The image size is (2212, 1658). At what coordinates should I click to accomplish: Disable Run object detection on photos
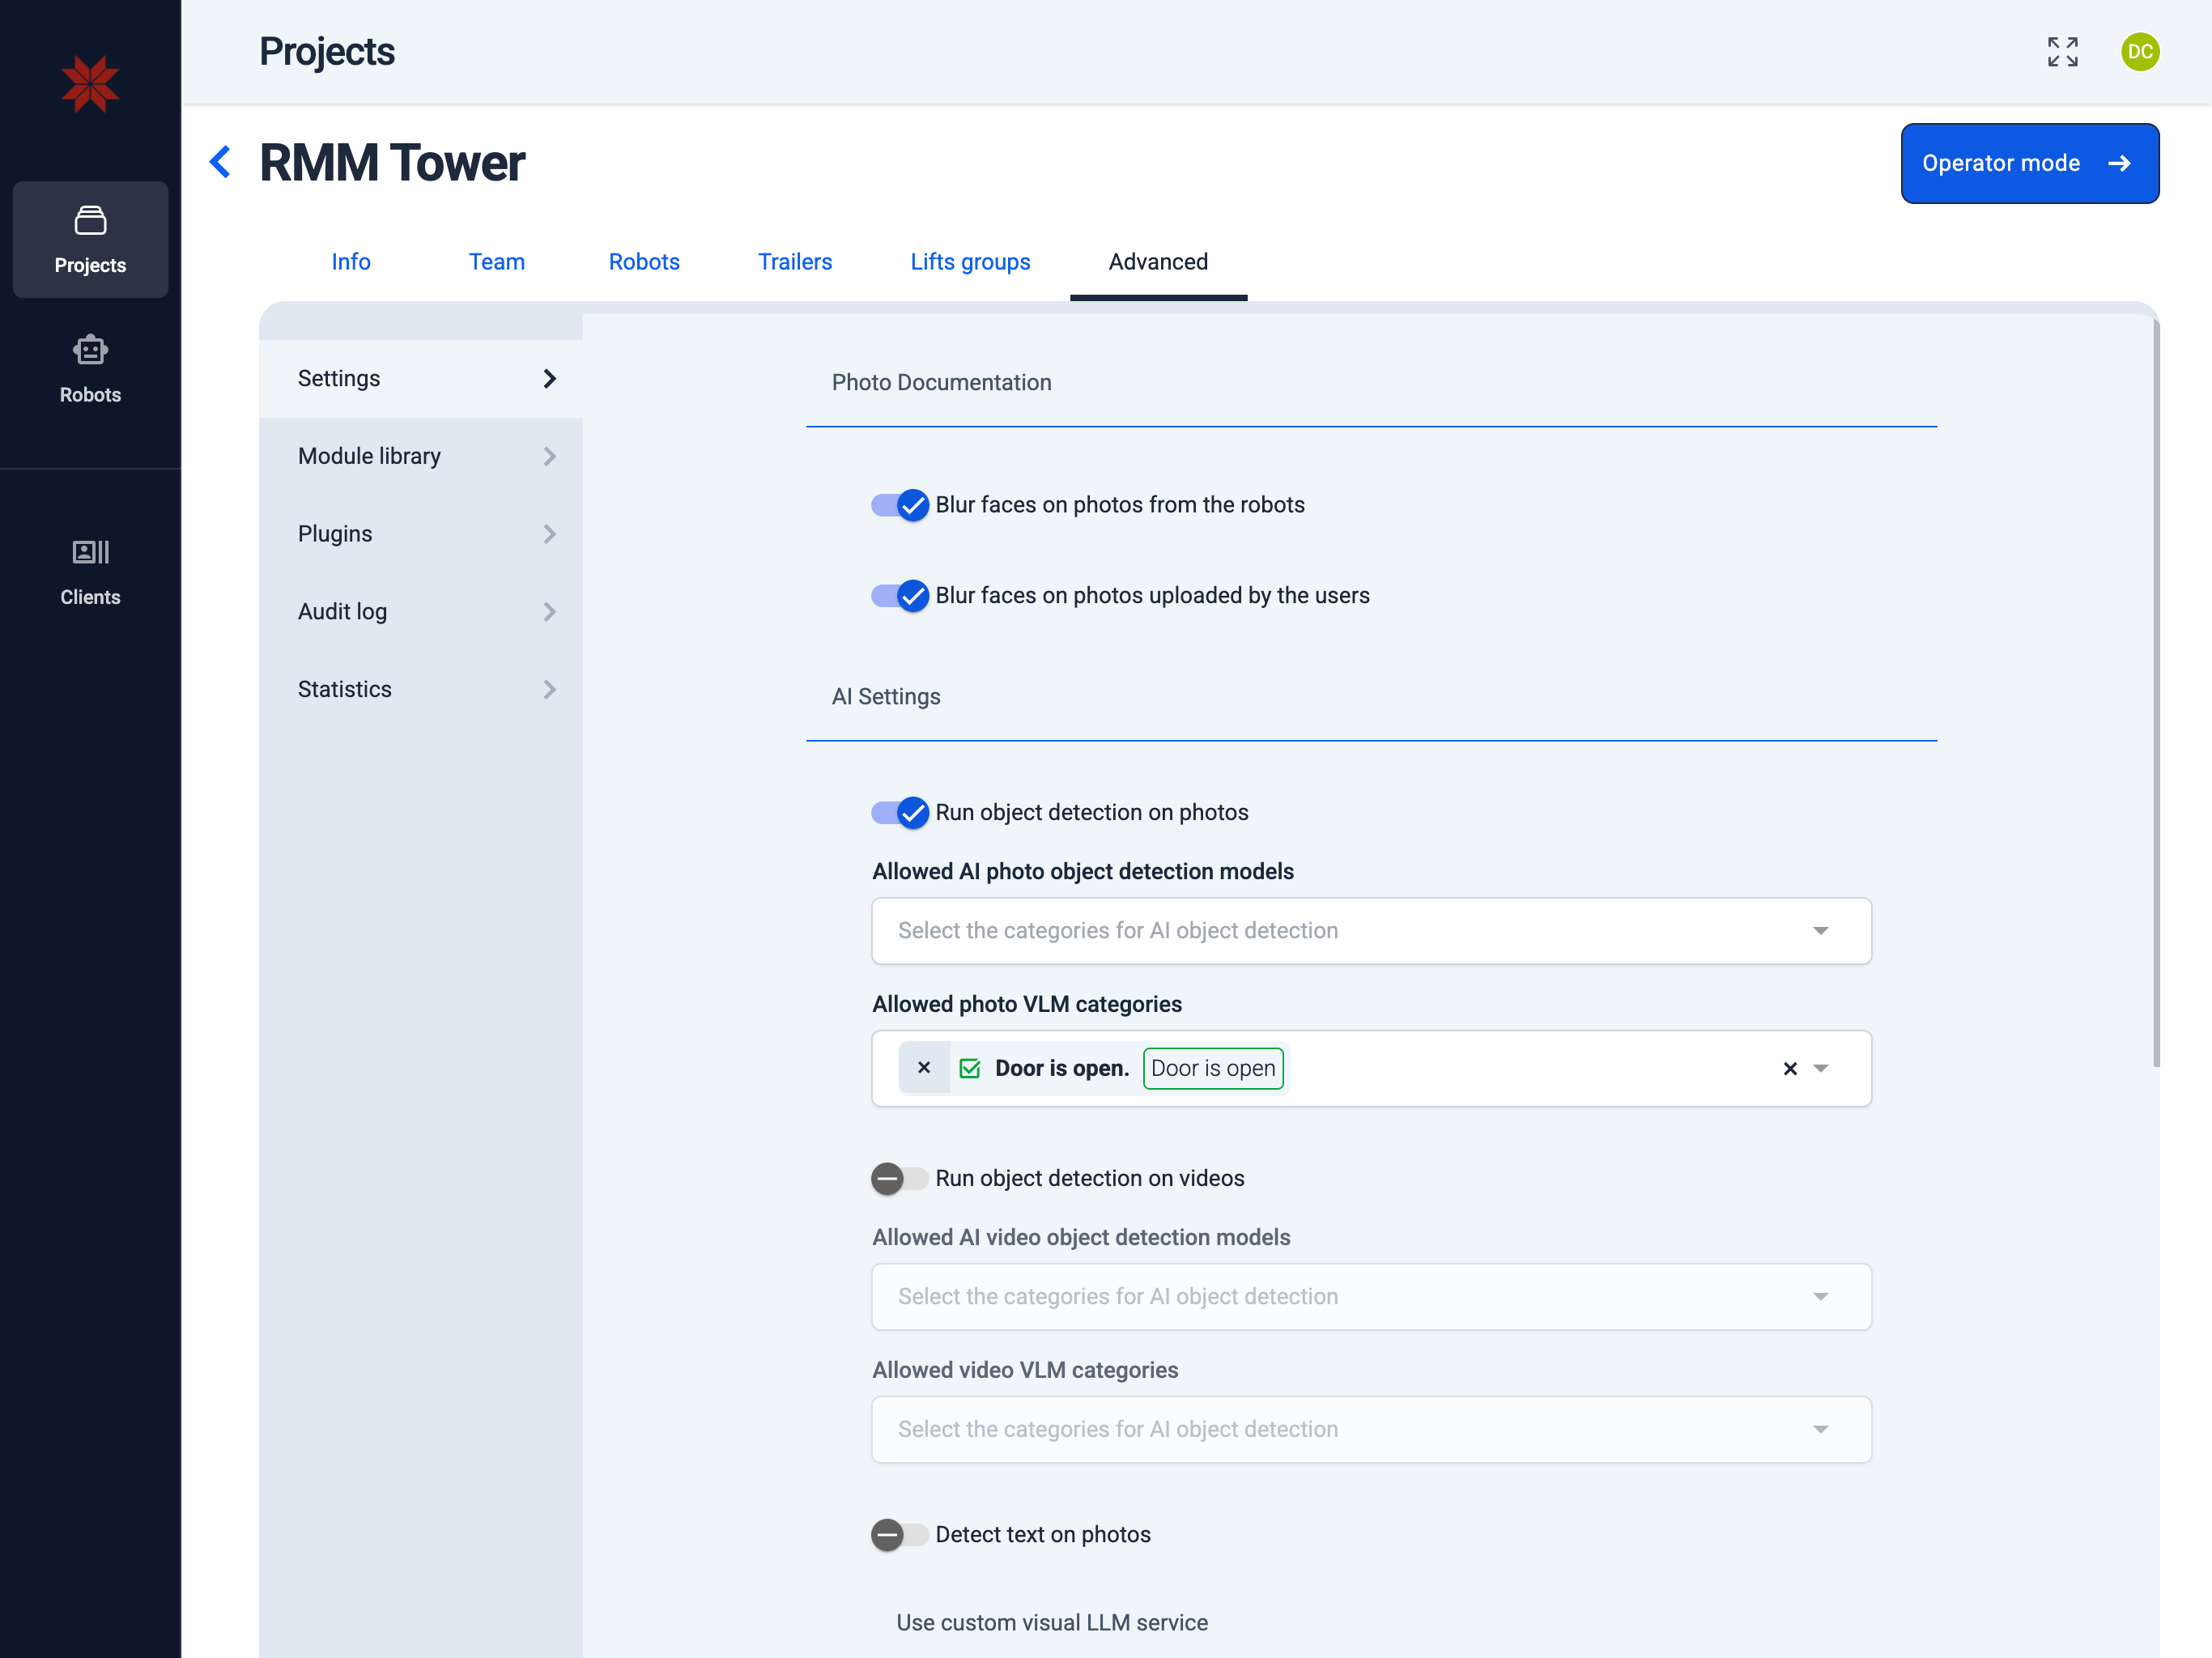[899, 813]
